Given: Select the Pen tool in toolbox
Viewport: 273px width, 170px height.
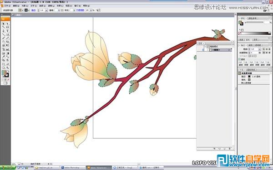Looking at the screenshot, I should tap(4, 31).
